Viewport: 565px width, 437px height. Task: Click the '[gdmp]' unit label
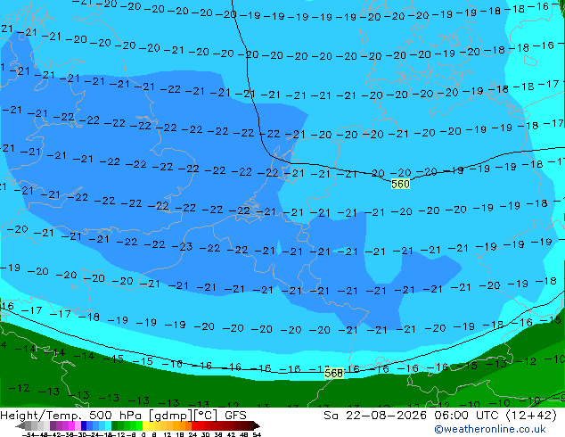pyautogui.click(x=171, y=416)
